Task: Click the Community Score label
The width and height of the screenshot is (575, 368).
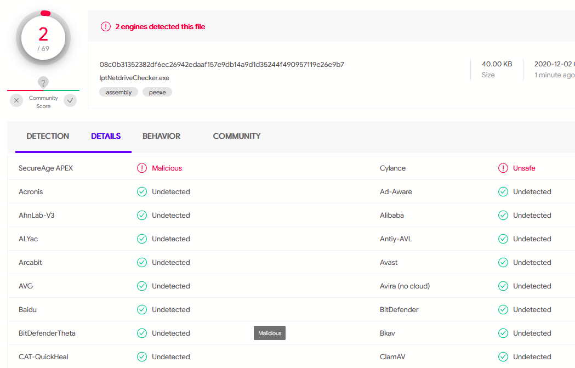Action: click(x=43, y=102)
